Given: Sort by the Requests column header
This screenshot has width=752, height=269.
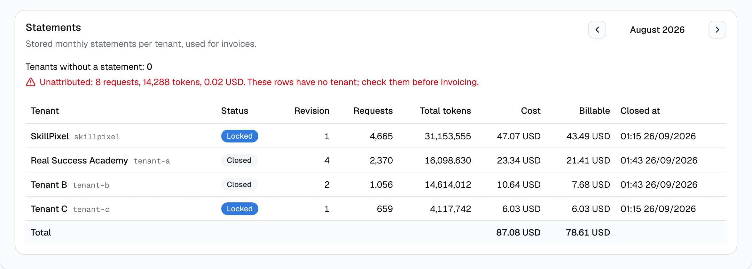Looking at the screenshot, I should [x=373, y=111].
